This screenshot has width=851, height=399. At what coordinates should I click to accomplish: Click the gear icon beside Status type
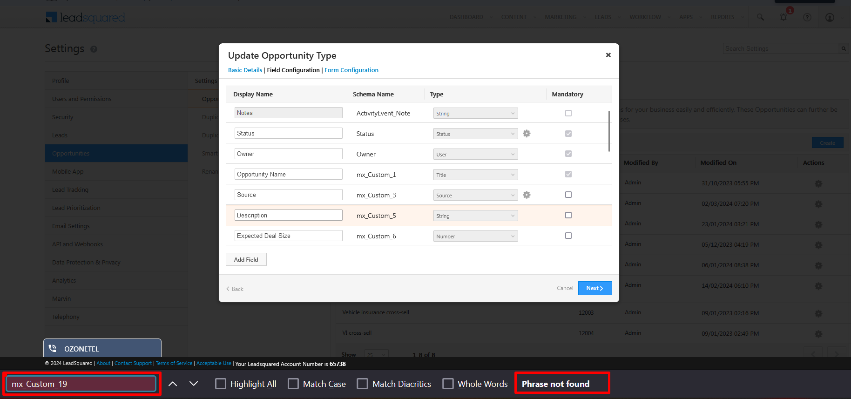click(x=527, y=134)
